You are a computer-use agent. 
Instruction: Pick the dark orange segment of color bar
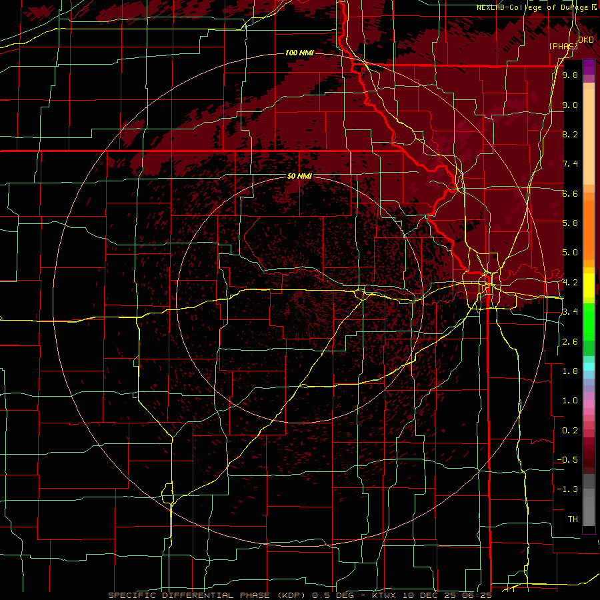[589, 229]
